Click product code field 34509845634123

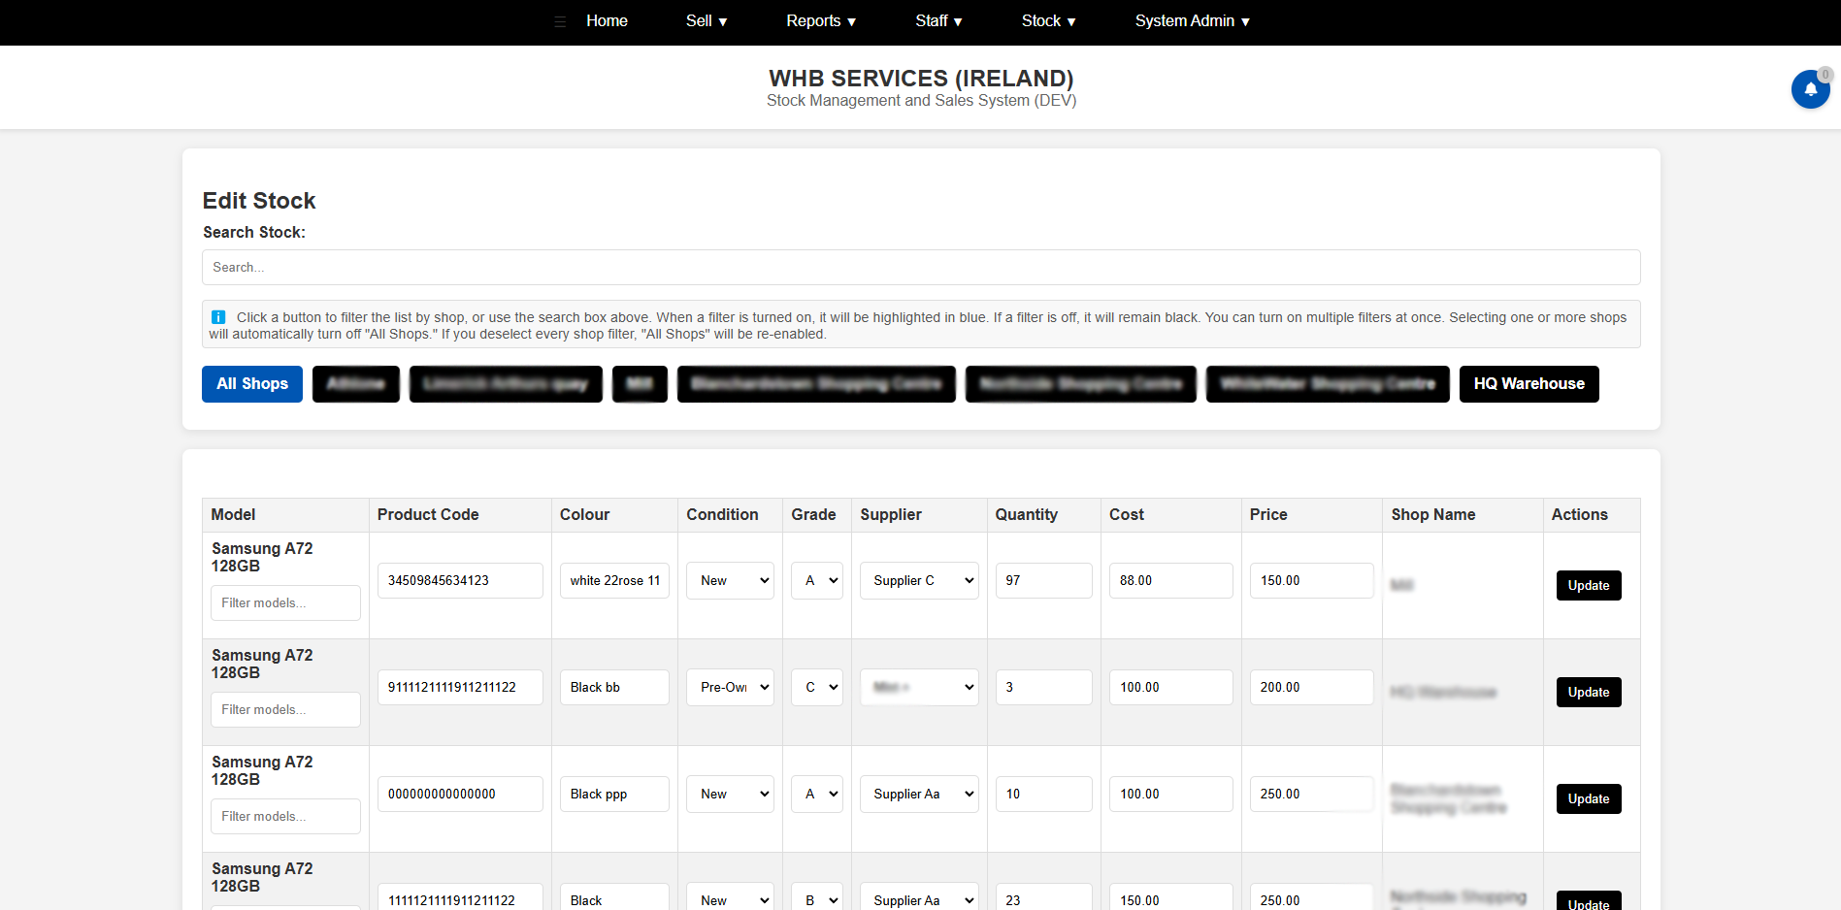click(x=460, y=580)
